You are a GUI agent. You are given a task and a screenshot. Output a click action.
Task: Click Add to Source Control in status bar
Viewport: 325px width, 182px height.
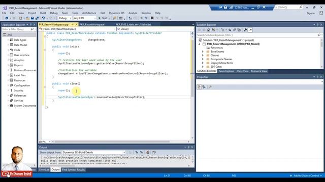coord(306,175)
